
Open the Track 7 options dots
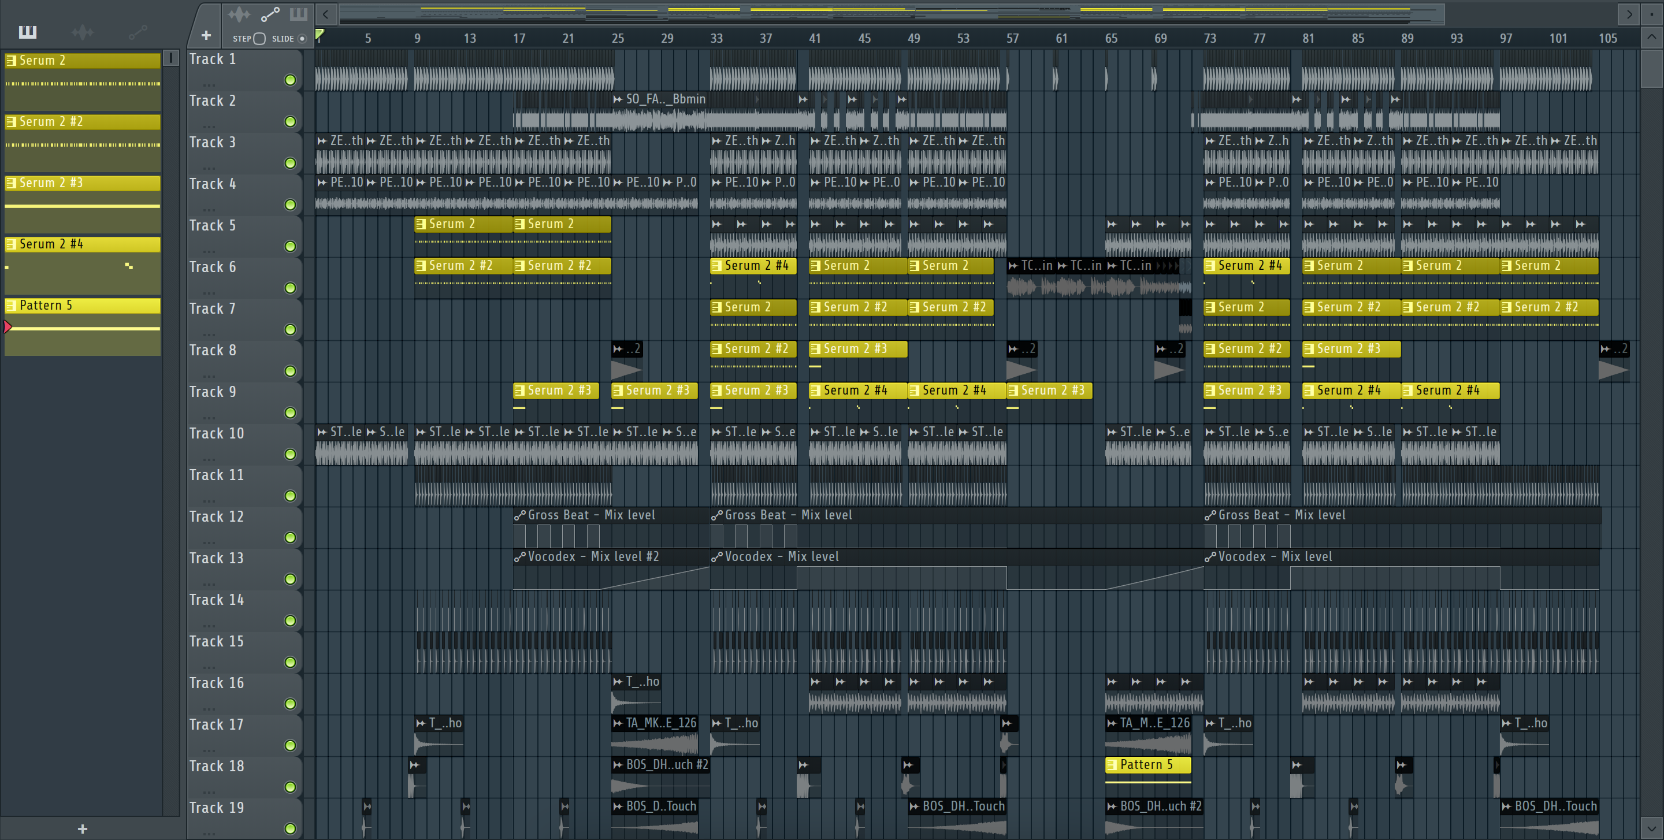tap(209, 334)
